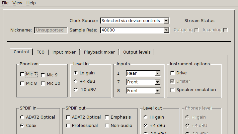The image size is (238, 134).
Task: Select Hi gain under Level out
Action: [146, 117]
